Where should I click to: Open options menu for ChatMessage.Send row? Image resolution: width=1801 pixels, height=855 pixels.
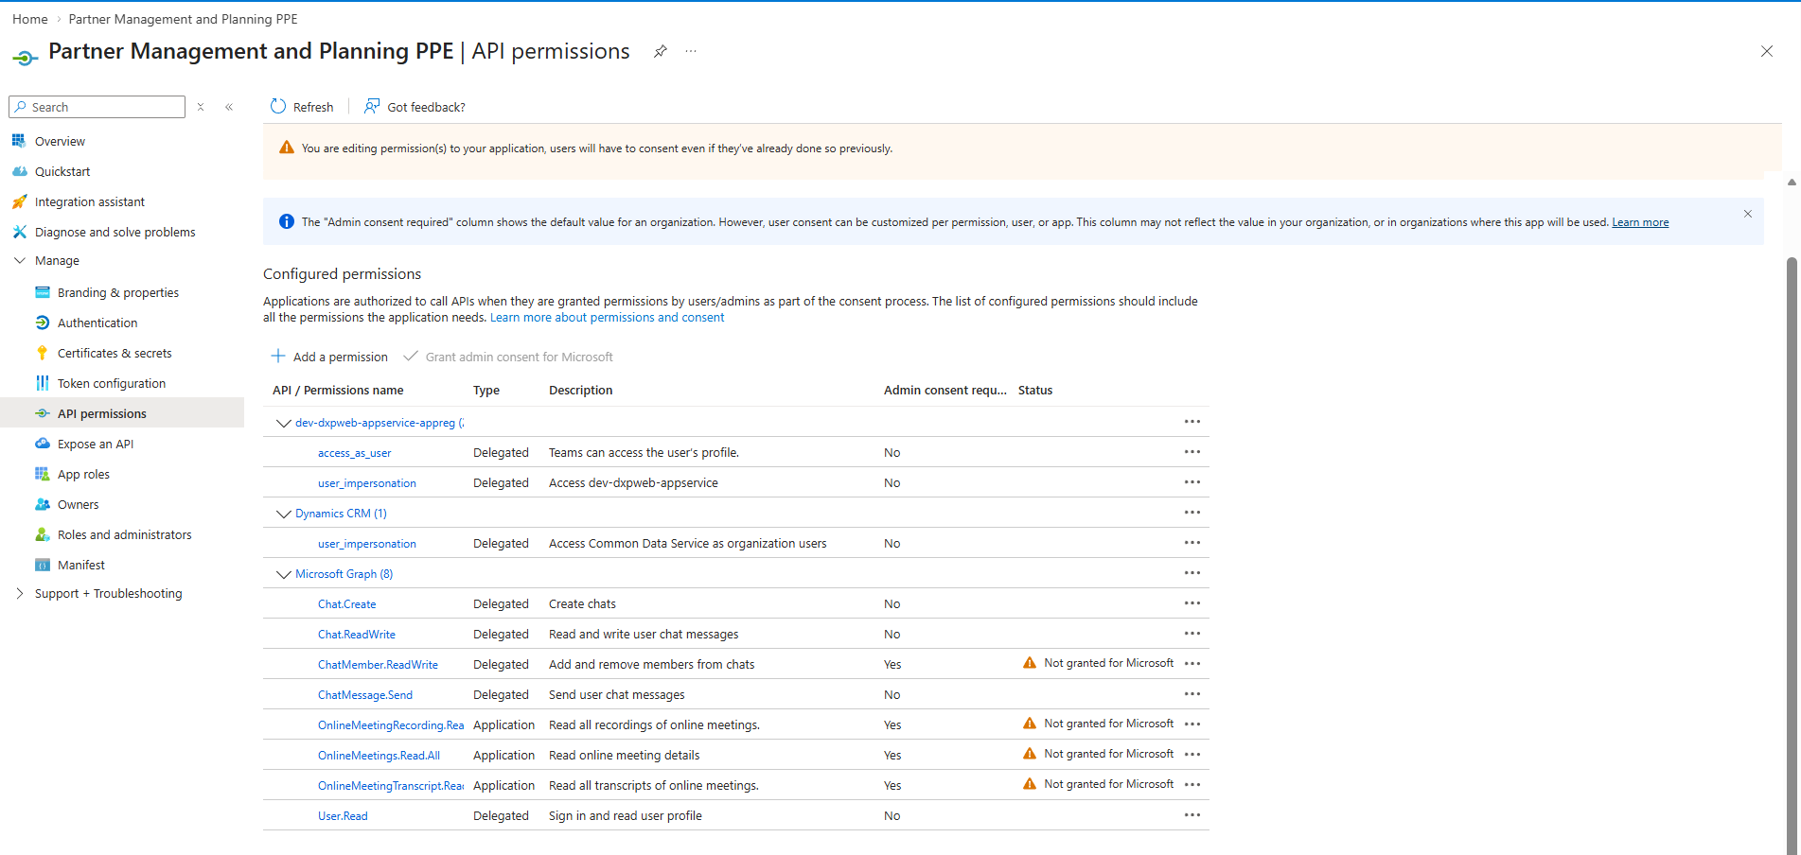coord(1192,694)
